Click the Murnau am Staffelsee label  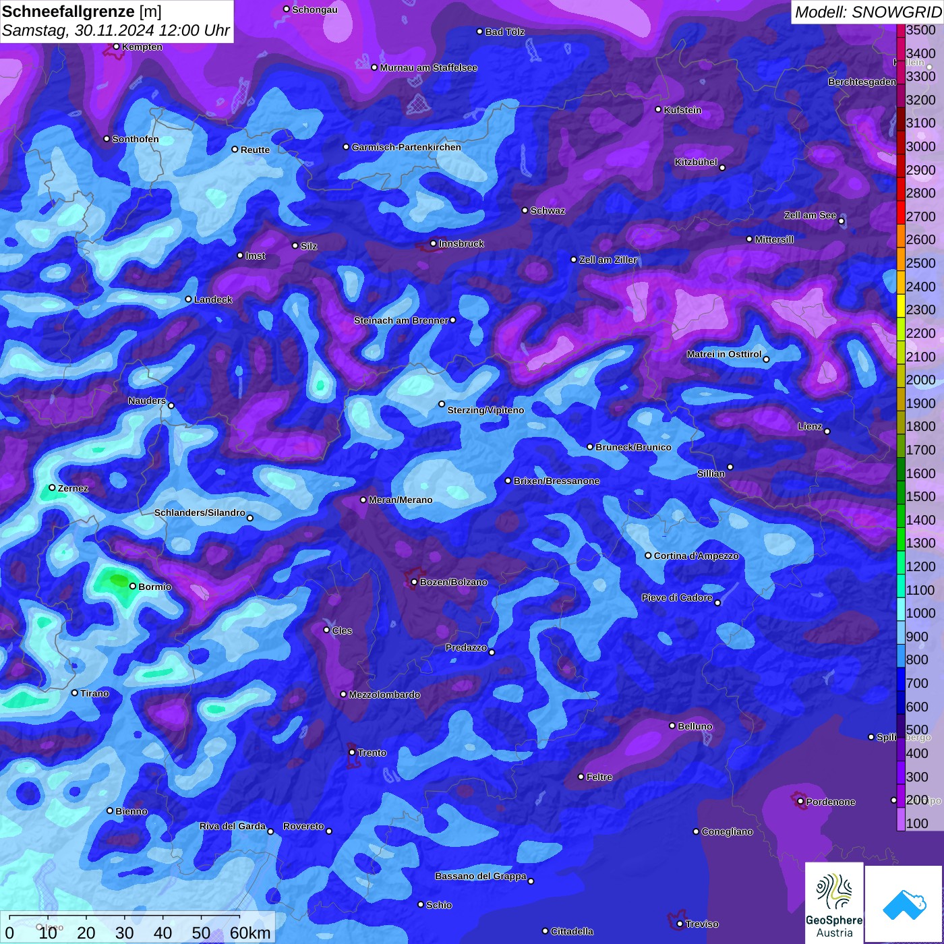pos(428,67)
